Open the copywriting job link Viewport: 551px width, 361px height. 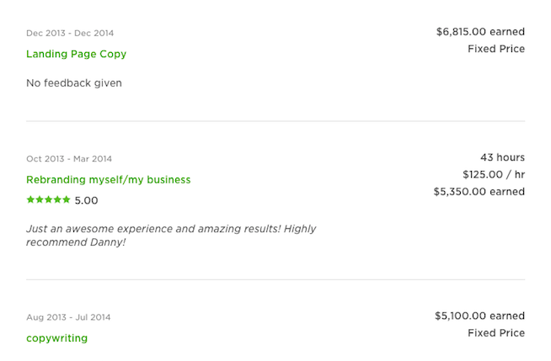pyautogui.click(x=56, y=338)
